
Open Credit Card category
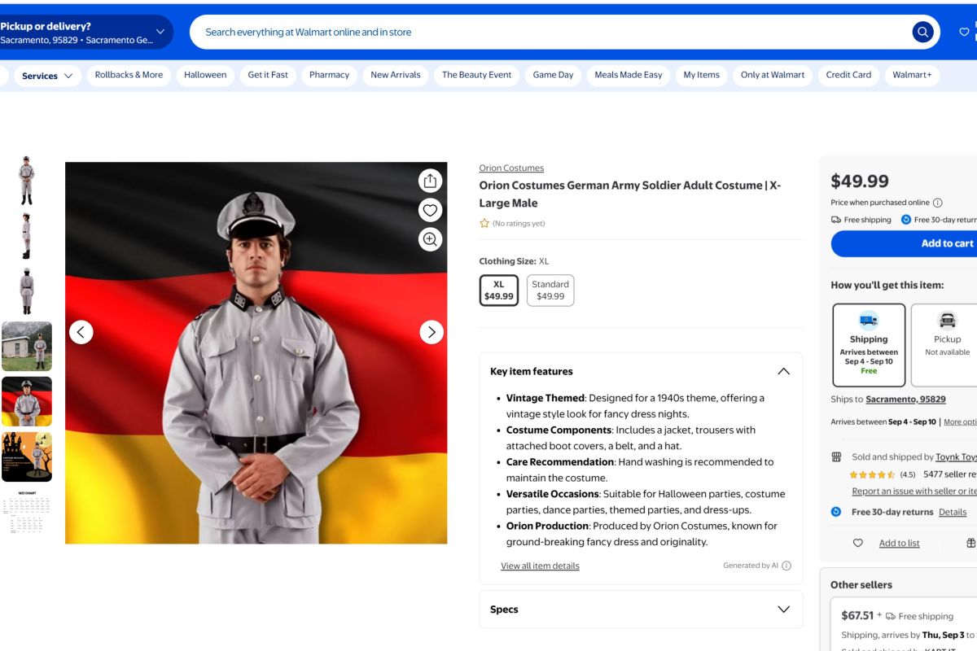[848, 75]
